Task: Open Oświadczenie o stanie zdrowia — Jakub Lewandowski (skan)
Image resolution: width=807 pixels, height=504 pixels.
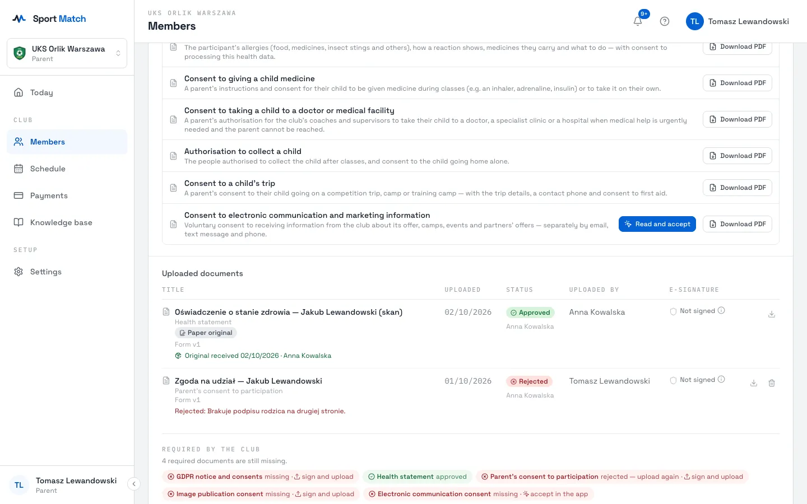Action: coord(289,312)
